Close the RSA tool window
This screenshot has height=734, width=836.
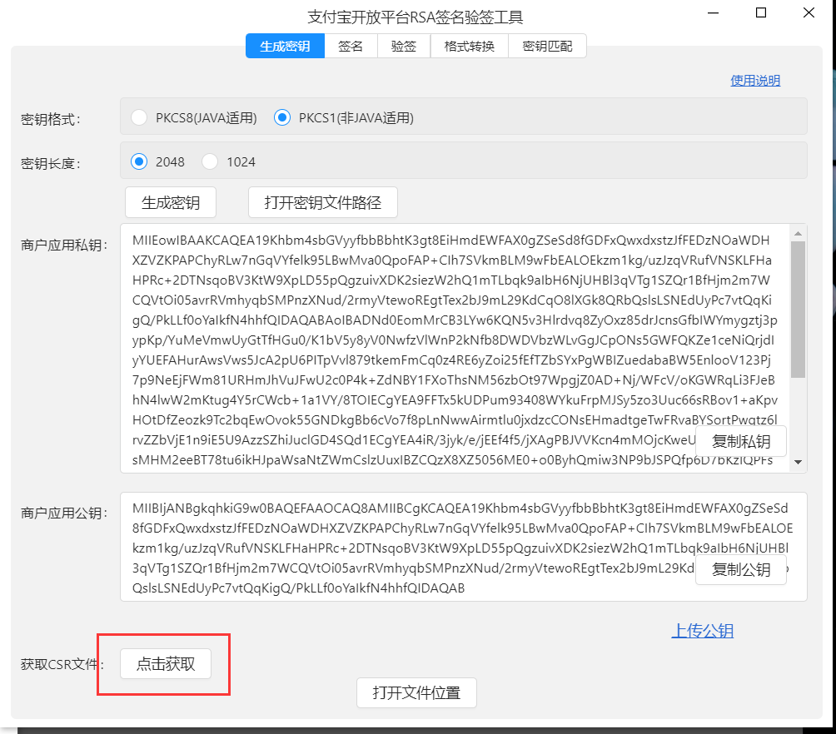click(x=809, y=12)
